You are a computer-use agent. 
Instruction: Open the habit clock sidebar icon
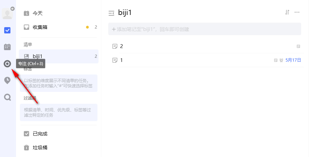point(7,80)
